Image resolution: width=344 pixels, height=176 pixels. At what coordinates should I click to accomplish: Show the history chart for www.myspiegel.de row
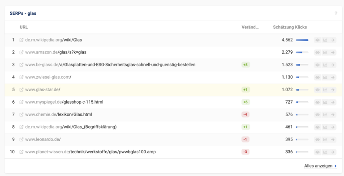point(325,102)
